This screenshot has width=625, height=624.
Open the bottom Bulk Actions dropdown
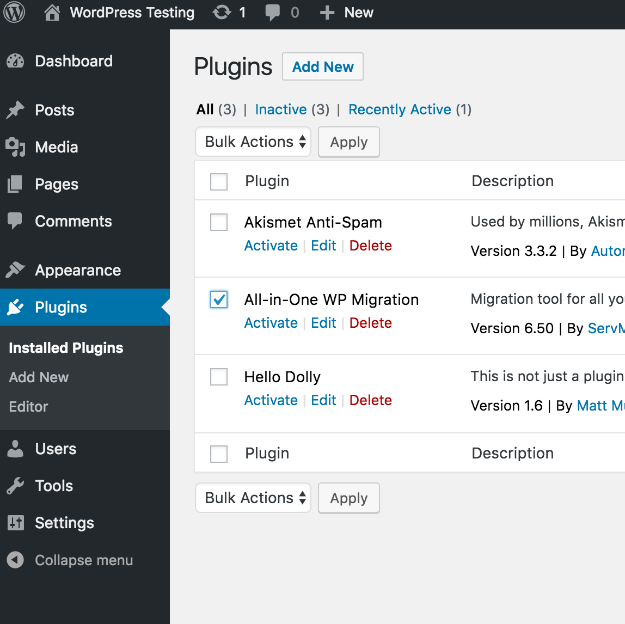[x=253, y=498]
